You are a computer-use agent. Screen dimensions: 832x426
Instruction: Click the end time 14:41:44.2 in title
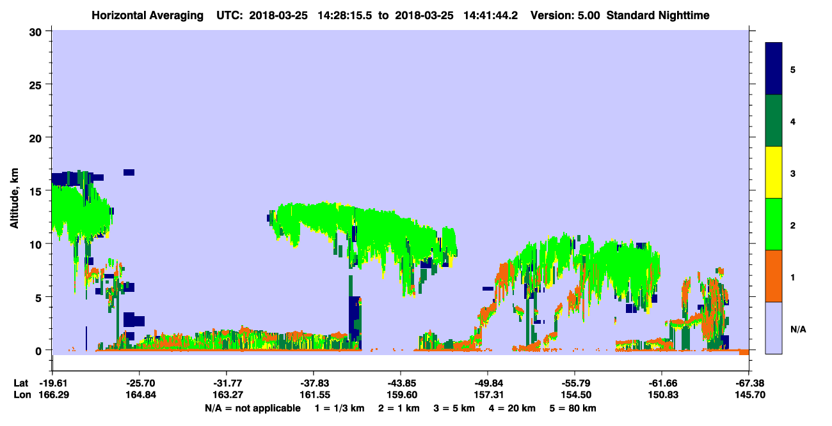click(488, 15)
